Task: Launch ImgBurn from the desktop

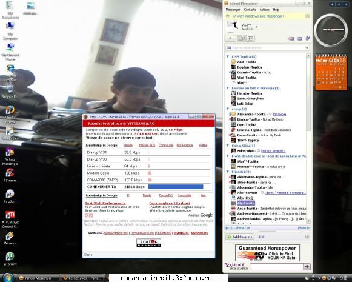Action: click(x=10, y=196)
